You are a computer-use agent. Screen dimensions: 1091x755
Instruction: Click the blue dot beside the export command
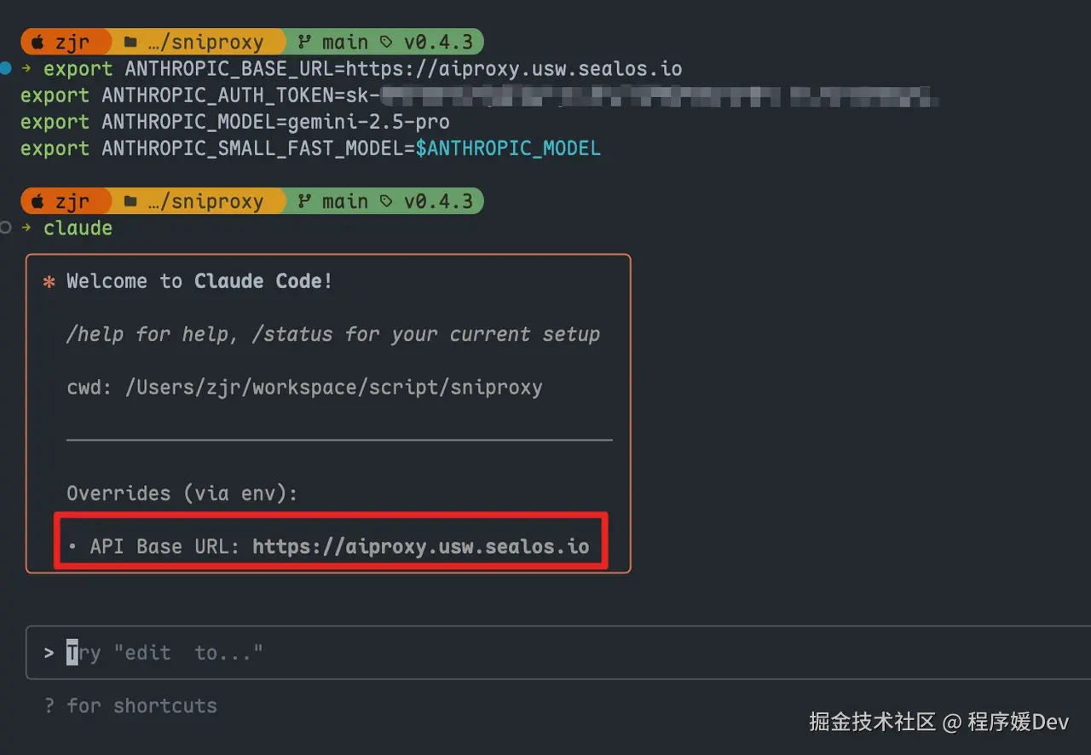click(x=6, y=67)
